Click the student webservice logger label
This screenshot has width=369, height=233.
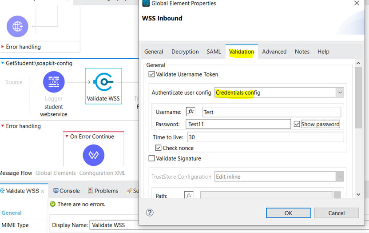pos(54,110)
